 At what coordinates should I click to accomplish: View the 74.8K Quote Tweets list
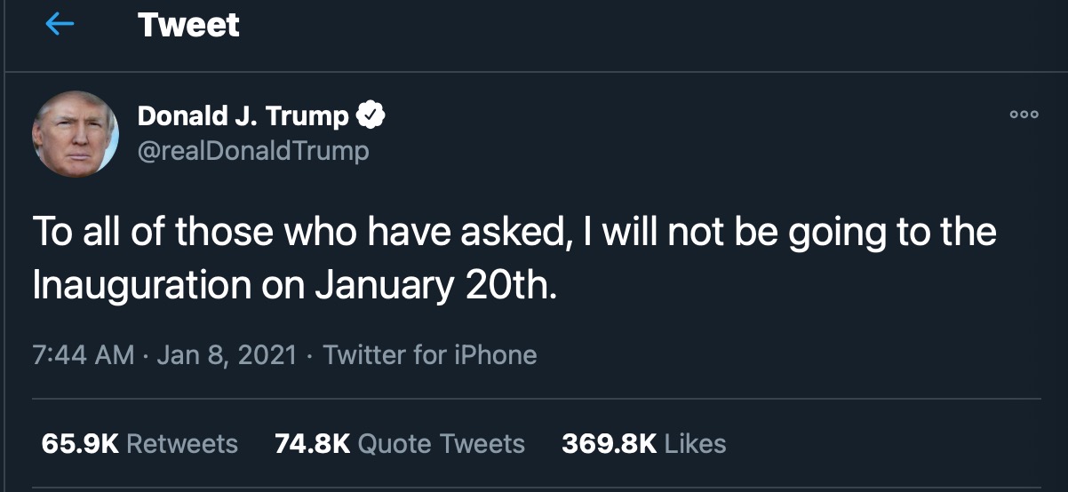(x=400, y=443)
